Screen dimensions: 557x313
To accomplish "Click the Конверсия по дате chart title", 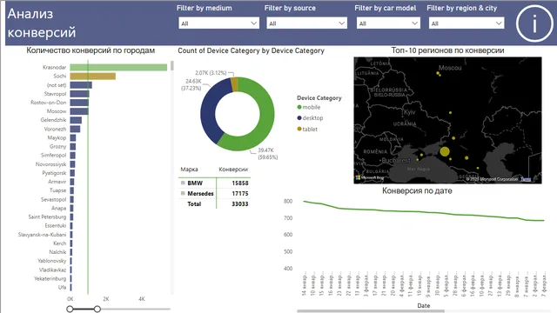I will coord(417,191).
